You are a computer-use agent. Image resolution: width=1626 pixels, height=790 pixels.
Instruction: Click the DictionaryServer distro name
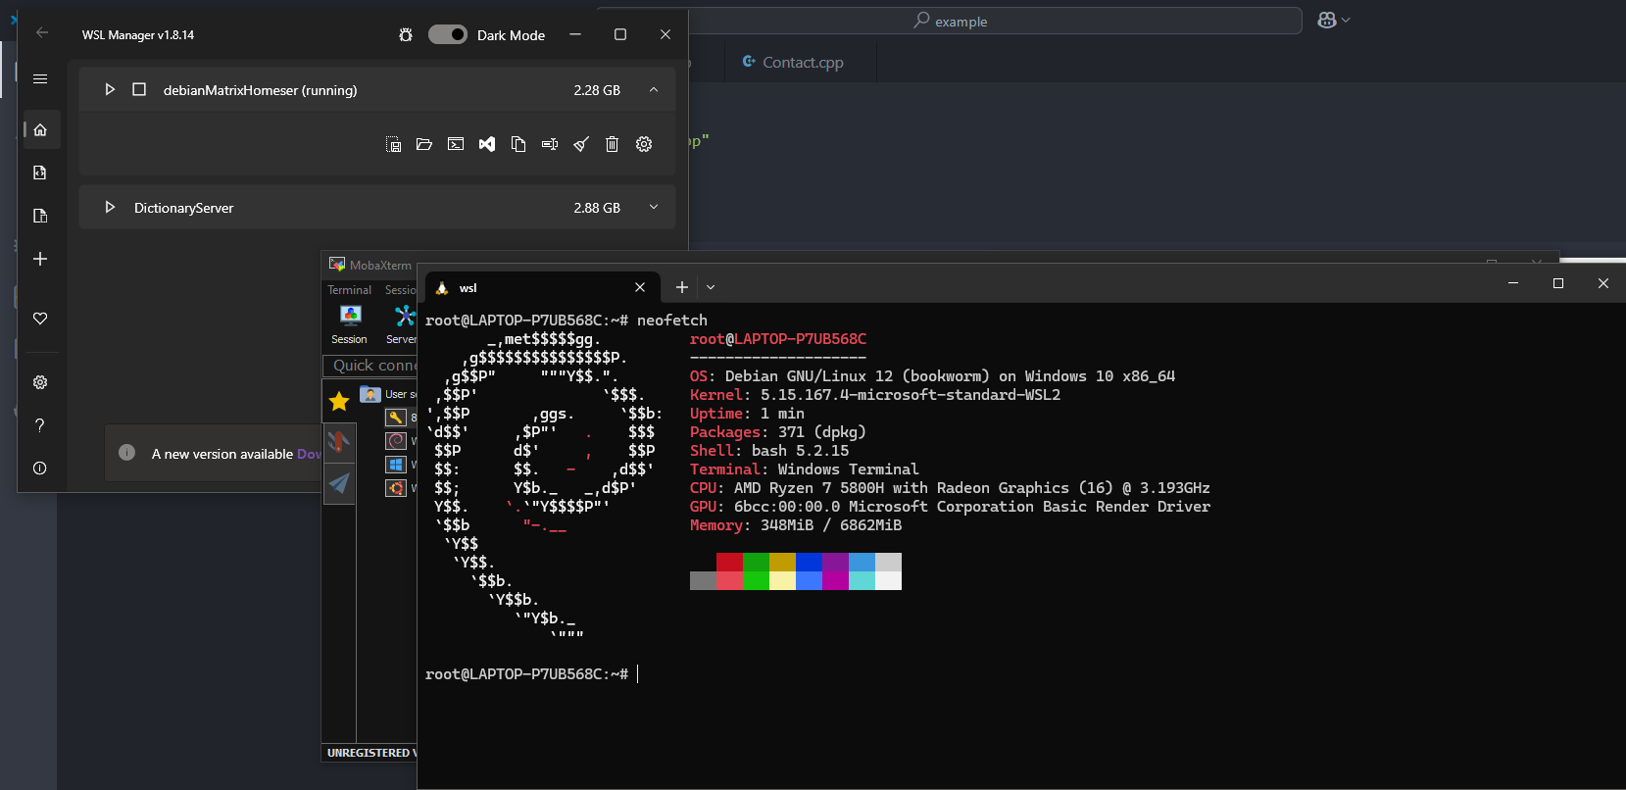click(x=183, y=208)
